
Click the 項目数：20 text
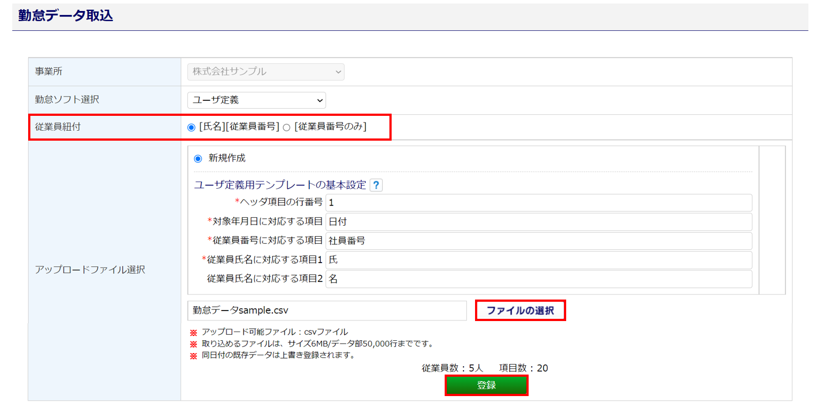coord(524,368)
